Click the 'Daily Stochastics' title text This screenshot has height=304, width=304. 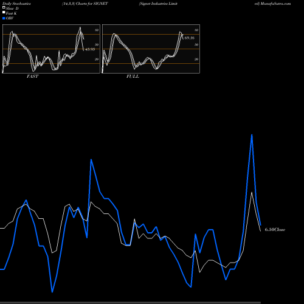pos(16,4)
